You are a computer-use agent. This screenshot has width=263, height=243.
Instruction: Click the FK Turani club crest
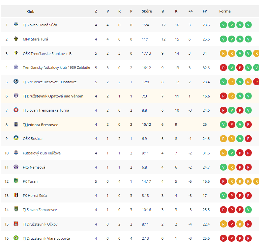[16, 181]
